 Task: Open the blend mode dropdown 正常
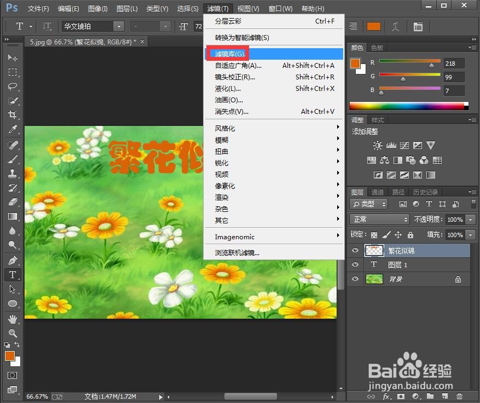[379, 219]
